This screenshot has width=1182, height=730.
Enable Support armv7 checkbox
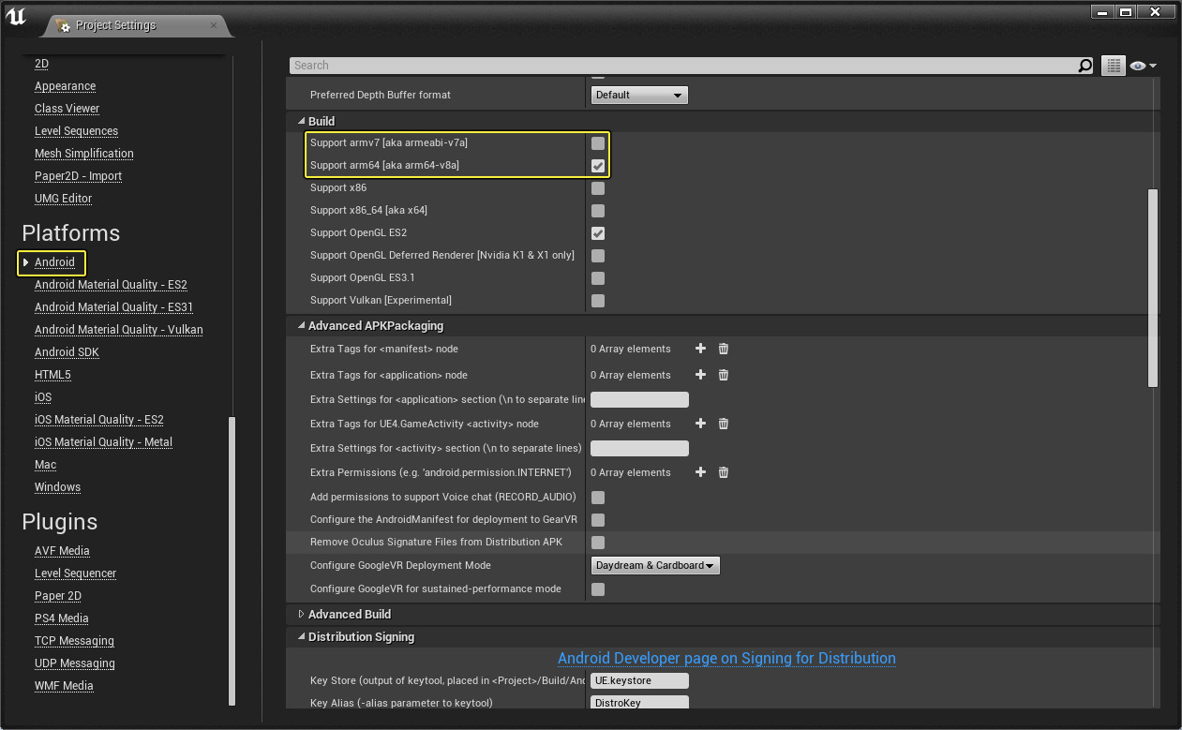598,143
